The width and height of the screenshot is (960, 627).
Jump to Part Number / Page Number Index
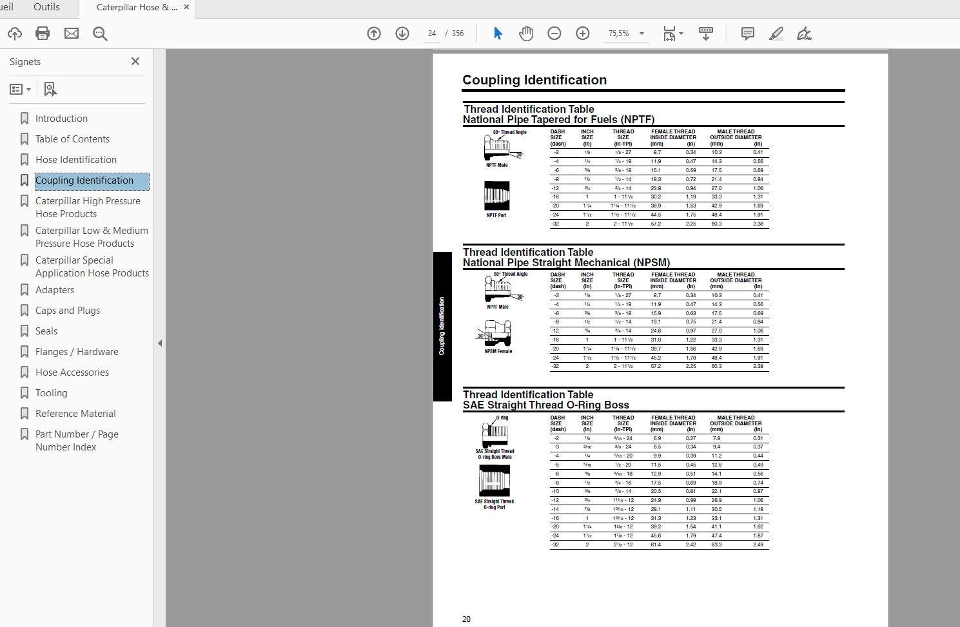coord(77,441)
